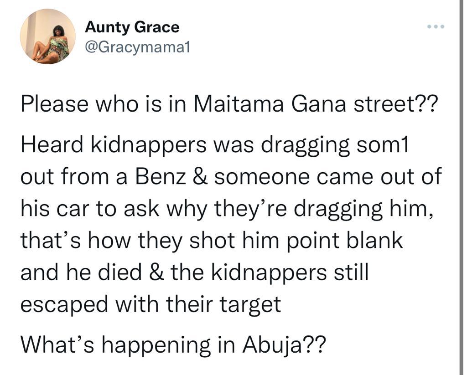
Task: Click the line "that's how they shot him point blank"
Action: tap(212, 241)
